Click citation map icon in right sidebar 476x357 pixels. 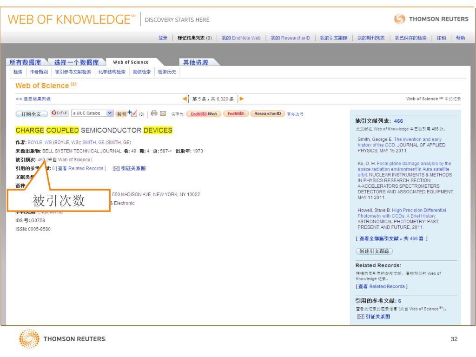tap(361, 317)
